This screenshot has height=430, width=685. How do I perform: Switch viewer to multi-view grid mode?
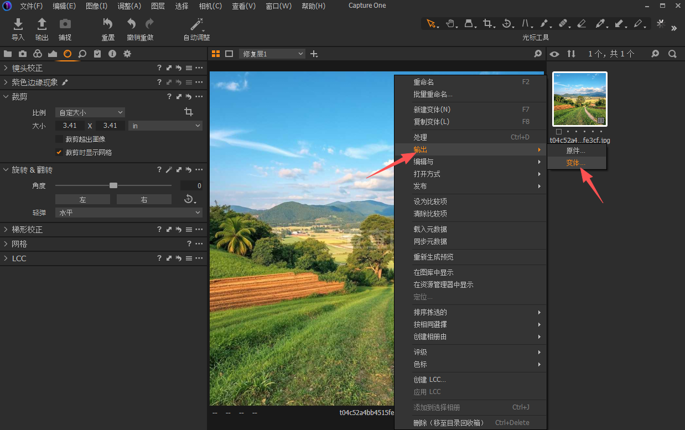click(x=216, y=54)
